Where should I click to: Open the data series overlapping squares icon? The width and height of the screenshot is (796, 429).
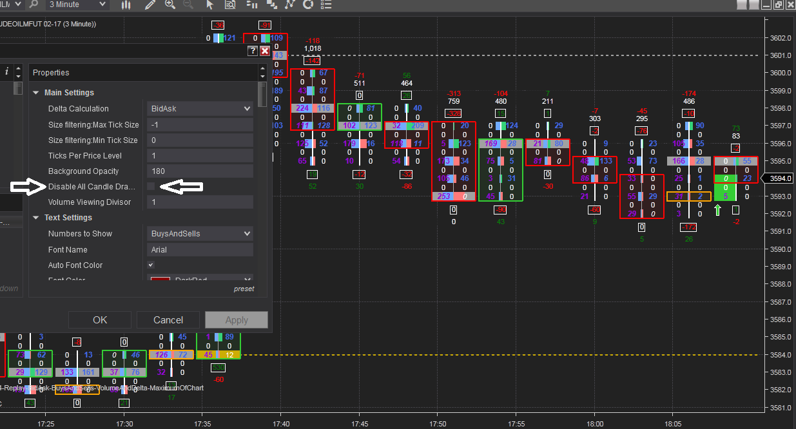click(271, 5)
